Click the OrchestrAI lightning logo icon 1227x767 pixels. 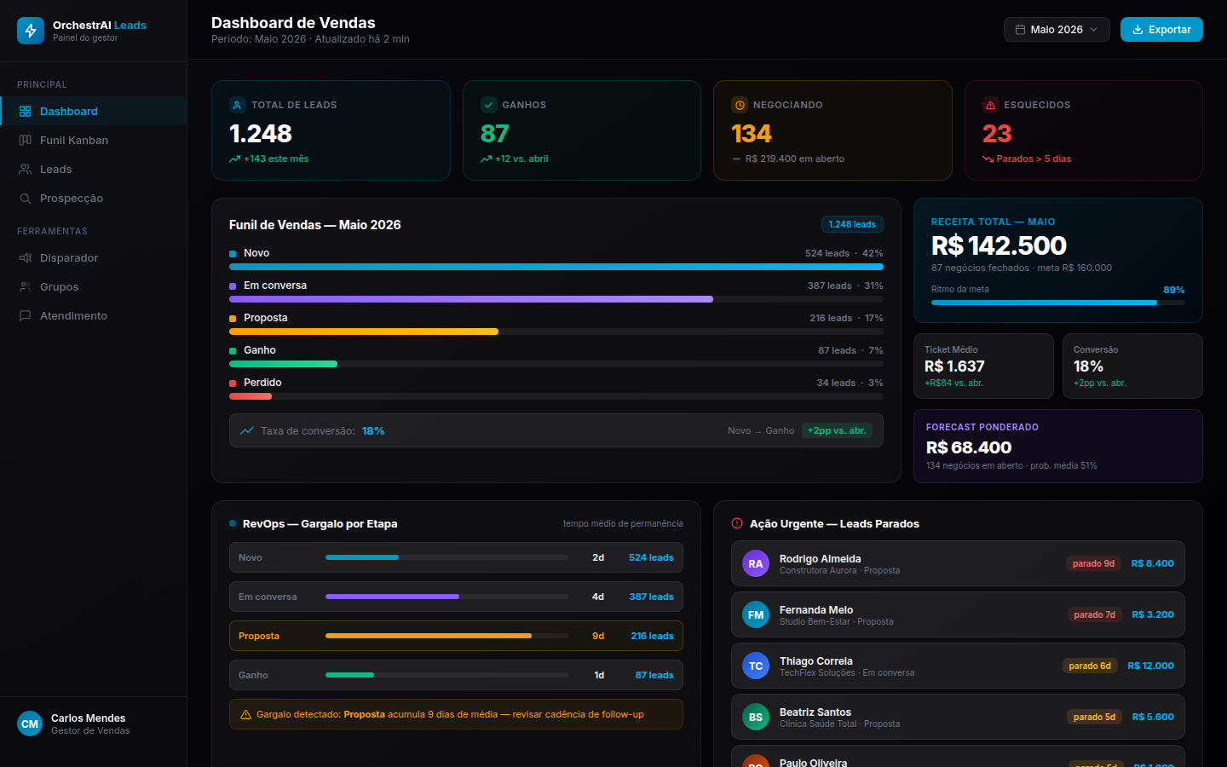pyautogui.click(x=31, y=31)
